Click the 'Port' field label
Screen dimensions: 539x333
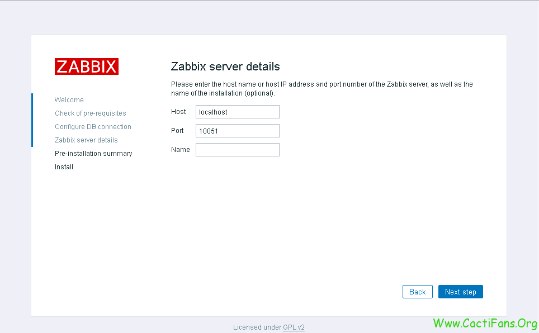177,131
